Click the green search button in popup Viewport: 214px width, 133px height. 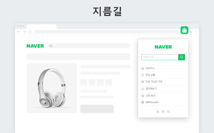[x=182, y=57]
